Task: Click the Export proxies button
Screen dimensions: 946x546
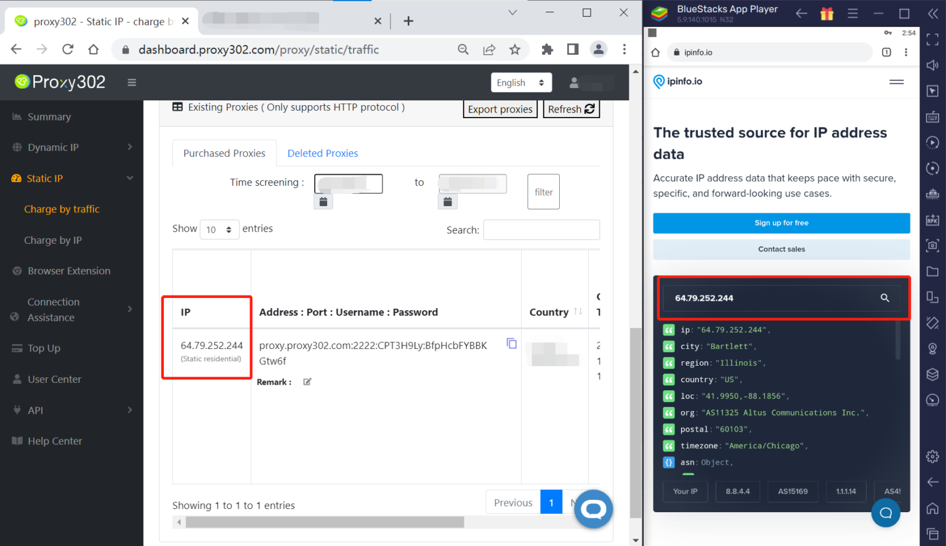Action: tap(499, 109)
